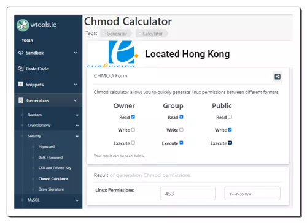
Task: Click the Group column heading
Action: click(x=173, y=105)
